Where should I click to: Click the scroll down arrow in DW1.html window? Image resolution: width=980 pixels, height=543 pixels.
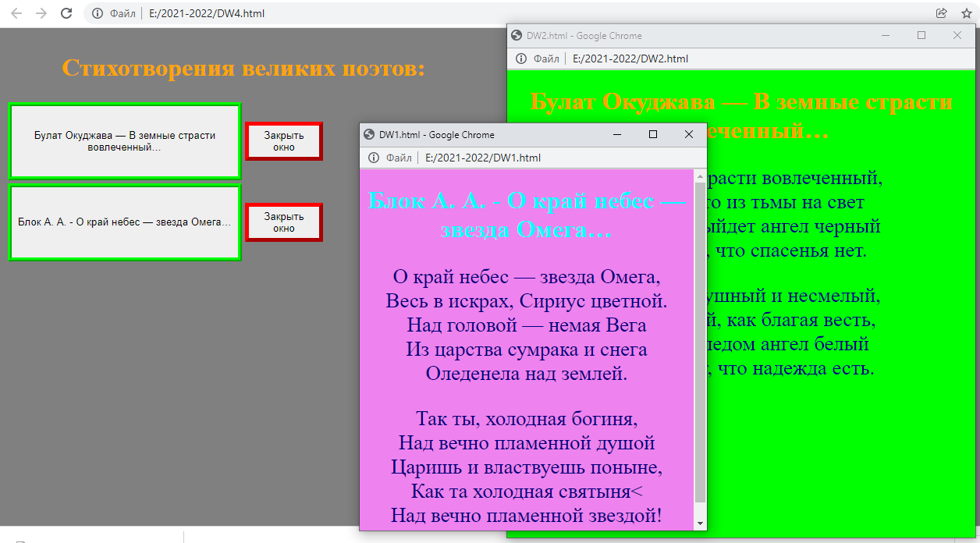point(700,523)
